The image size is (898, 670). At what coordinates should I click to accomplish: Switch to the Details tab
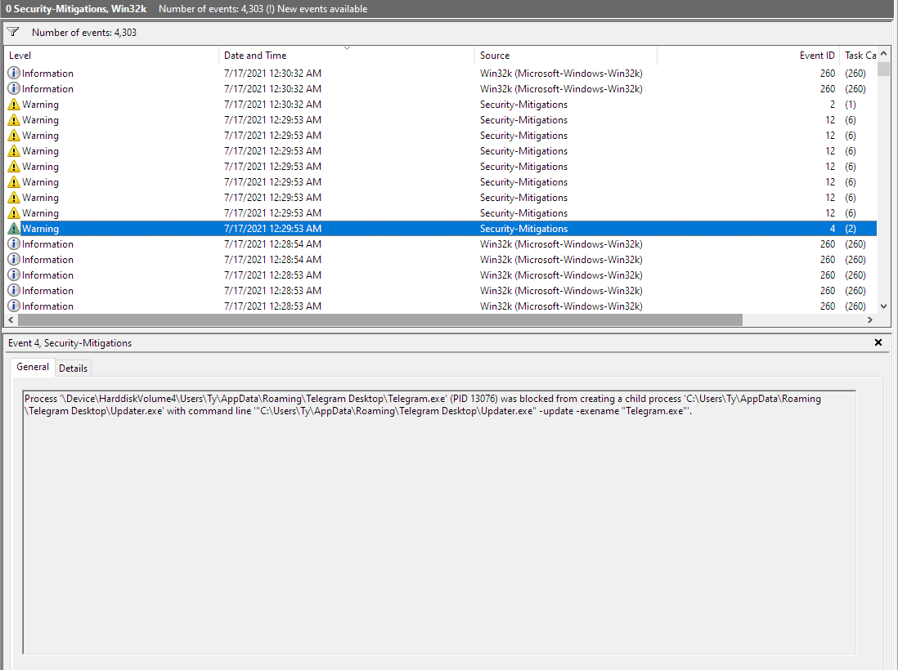73,368
